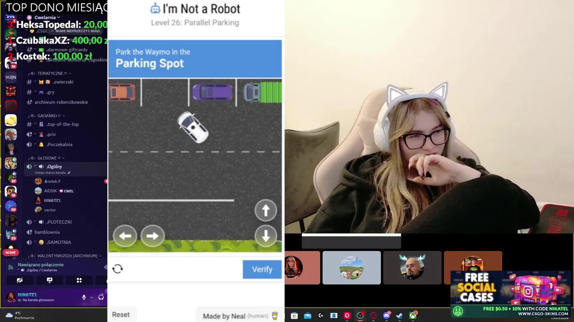Click the Verify button
The image size is (574, 322).
pyautogui.click(x=262, y=269)
